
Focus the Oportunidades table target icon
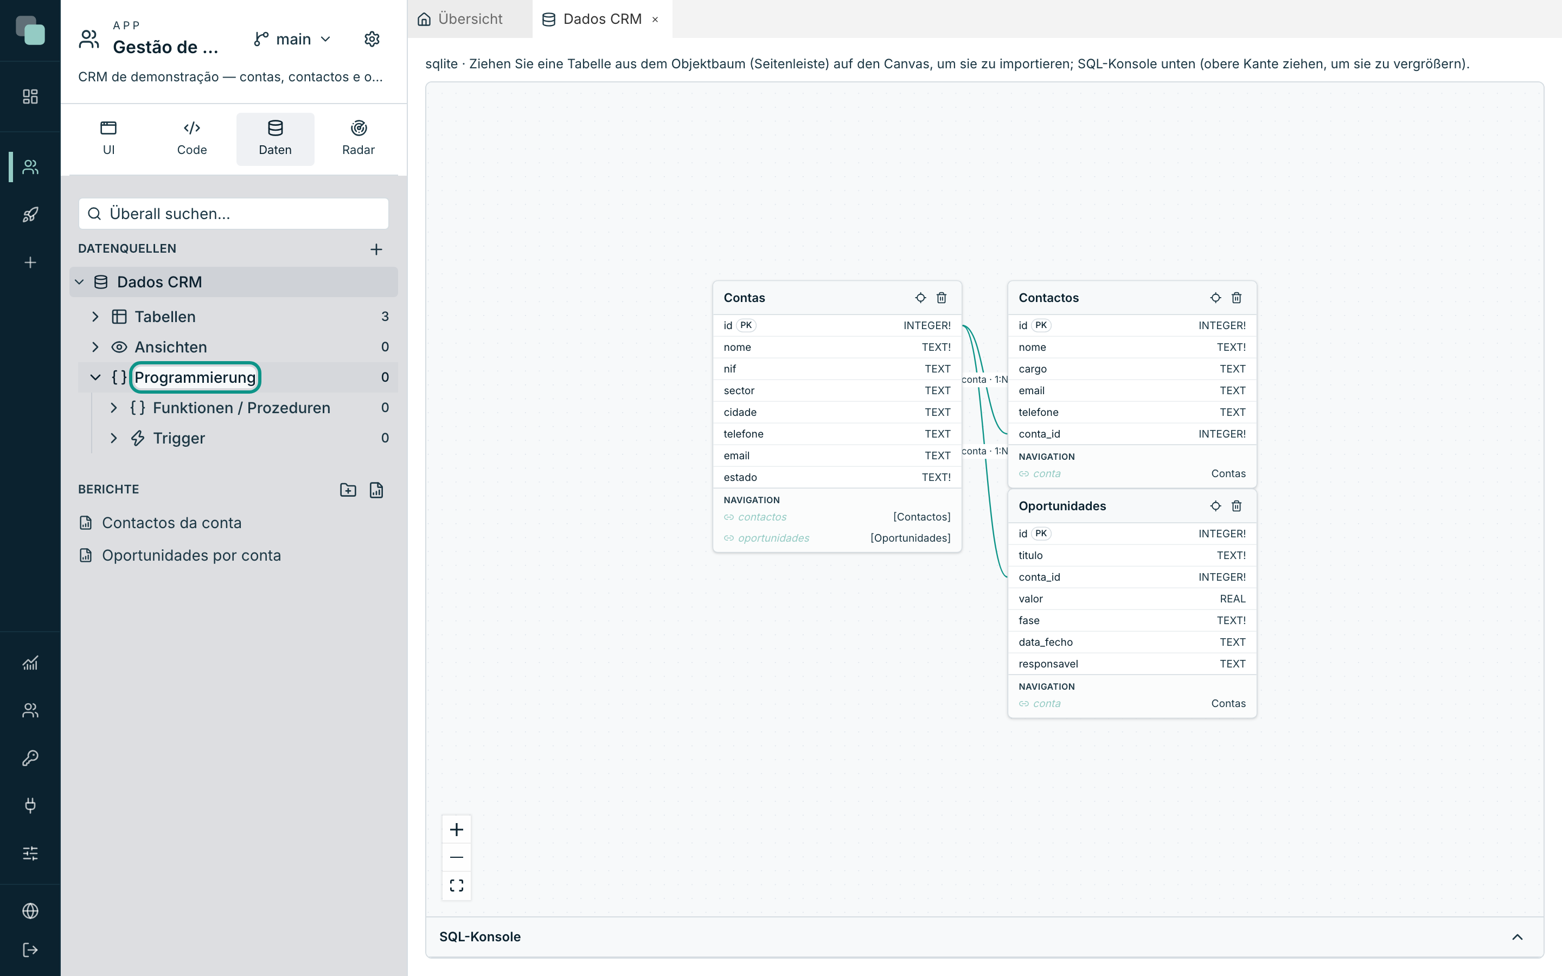[1215, 506]
